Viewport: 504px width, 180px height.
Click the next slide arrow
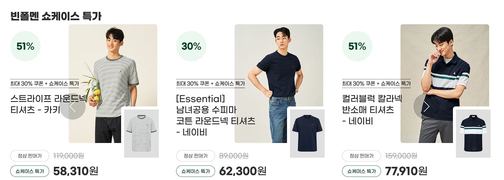(426, 106)
